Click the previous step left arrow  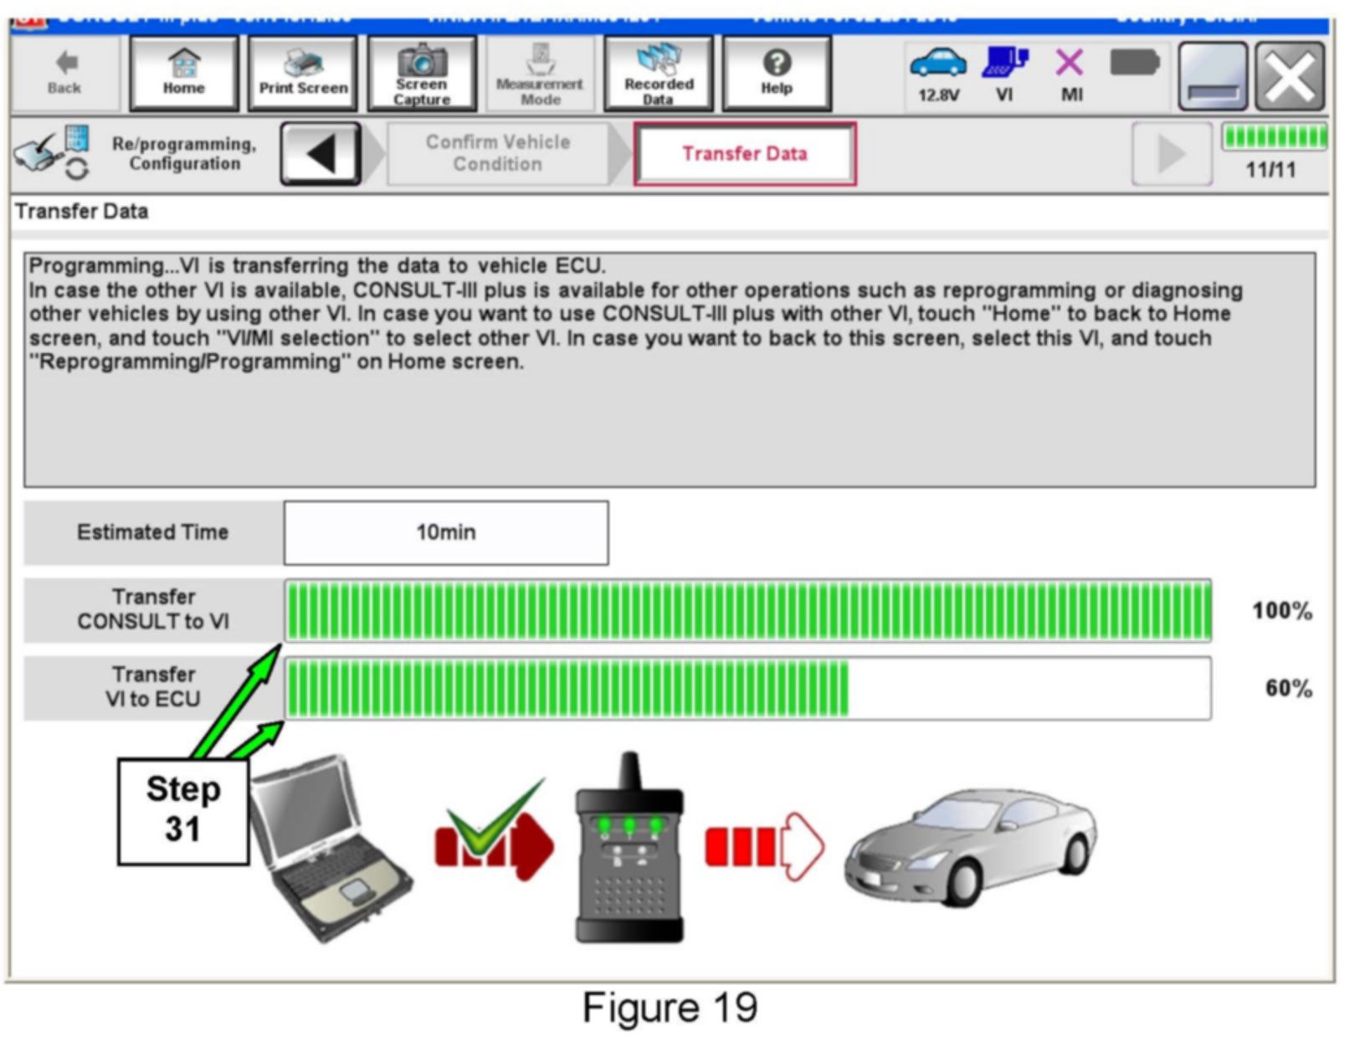[x=321, y=154]
